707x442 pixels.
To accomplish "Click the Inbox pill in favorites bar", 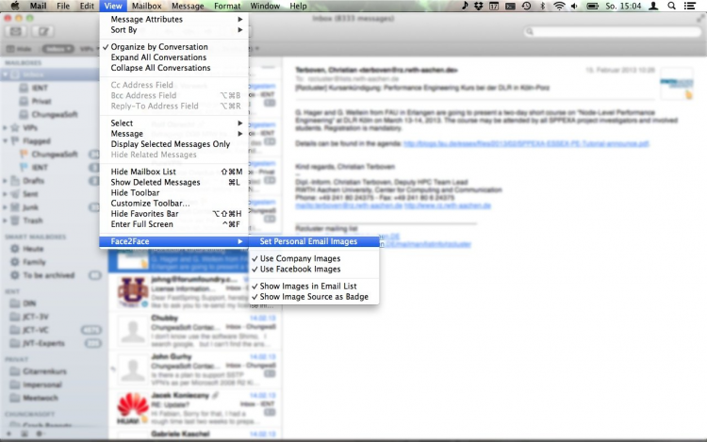I will (58, 49).
